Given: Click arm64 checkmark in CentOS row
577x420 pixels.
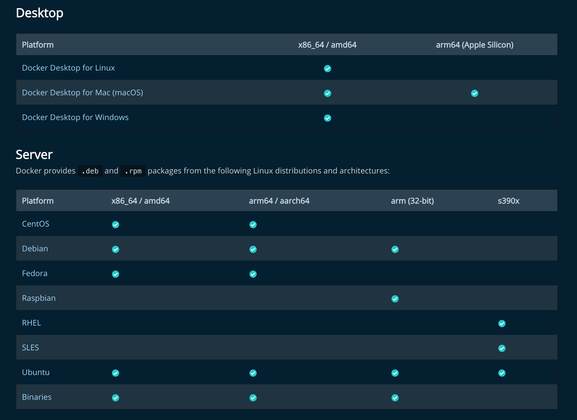Looking at the screenshot, I should (253, 225).
